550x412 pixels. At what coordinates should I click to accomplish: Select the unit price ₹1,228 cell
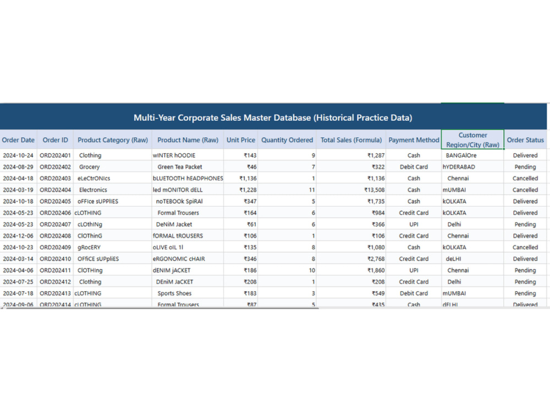point(241,190)
